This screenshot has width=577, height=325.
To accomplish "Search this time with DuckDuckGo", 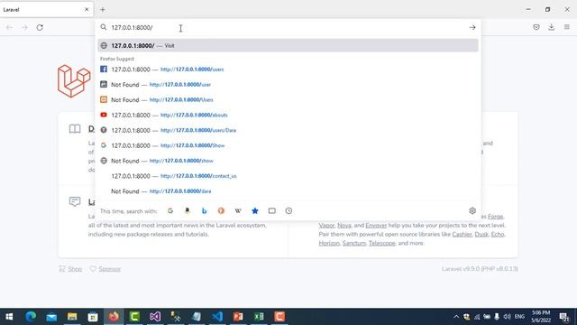I will 221,210.
